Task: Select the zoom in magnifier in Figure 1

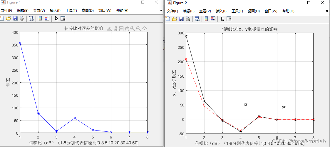Action: pos(133,29)
